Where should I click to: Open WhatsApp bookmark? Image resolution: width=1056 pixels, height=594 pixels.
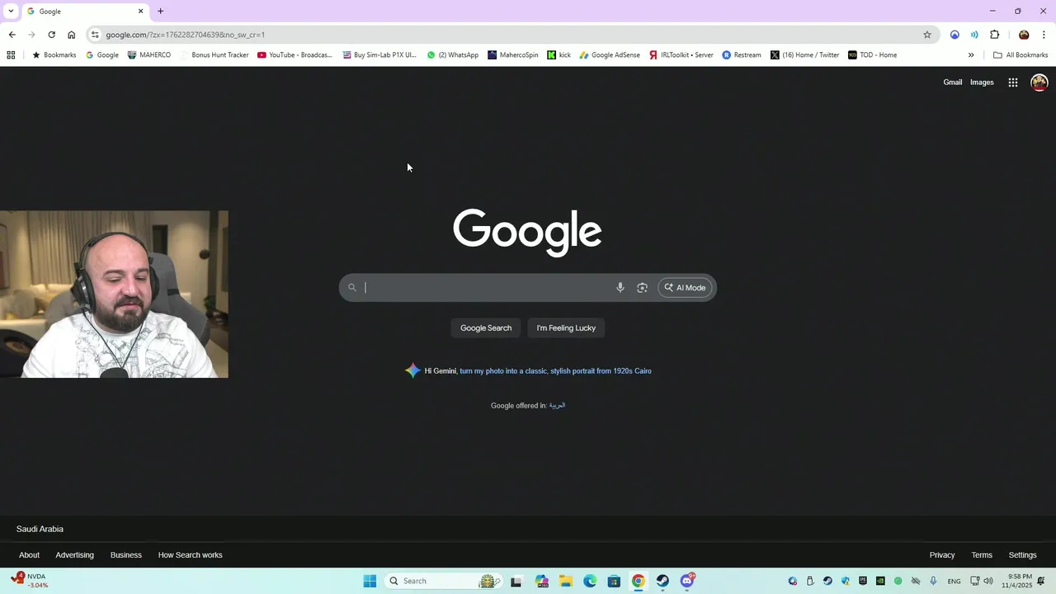(x=453, y=55)
